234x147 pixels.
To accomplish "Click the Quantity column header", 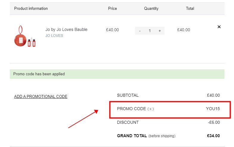I will point(151,9).
